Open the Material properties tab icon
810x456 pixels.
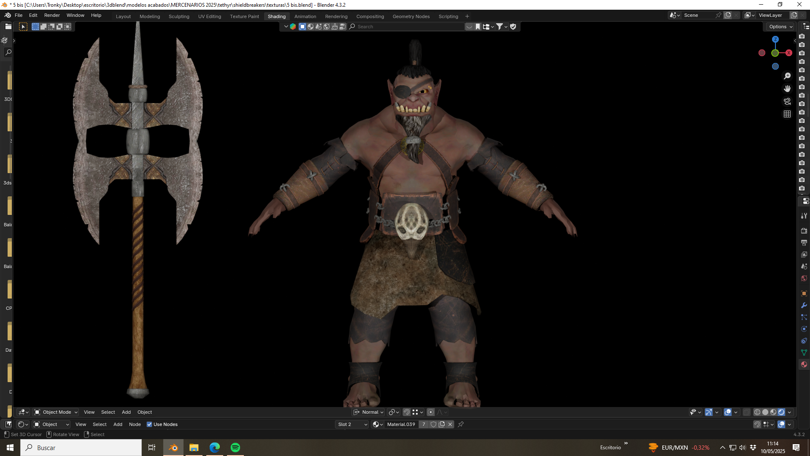(x=804, y=364)
